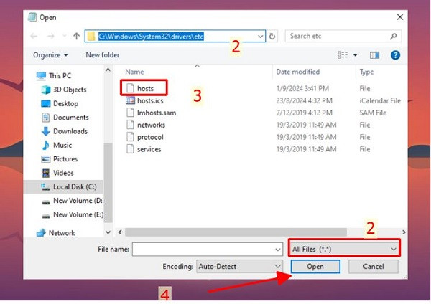
Task: Expand address bar history dropdown
Action: pos(260,37)
